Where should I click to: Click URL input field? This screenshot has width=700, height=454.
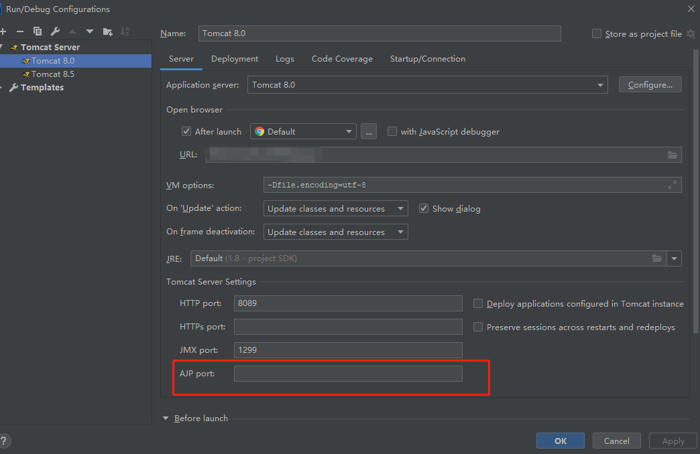click(443, 155)
